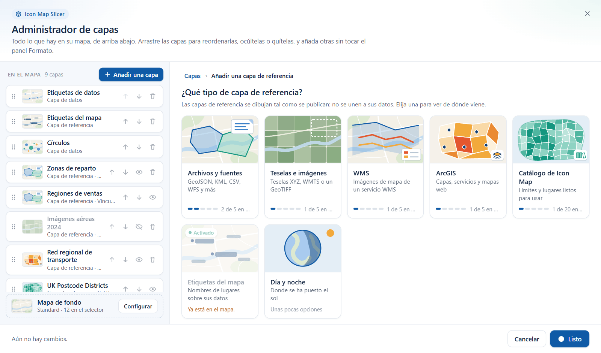Move UK Postcode Districts layer down
Viewport: 601px width, 353px height.
[139, 289]
